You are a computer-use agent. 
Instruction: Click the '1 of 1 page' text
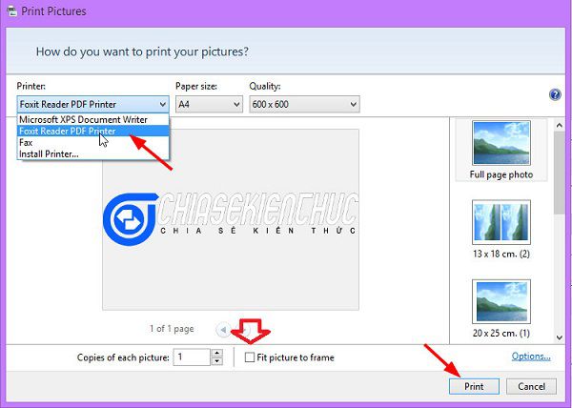pos(172,329)
